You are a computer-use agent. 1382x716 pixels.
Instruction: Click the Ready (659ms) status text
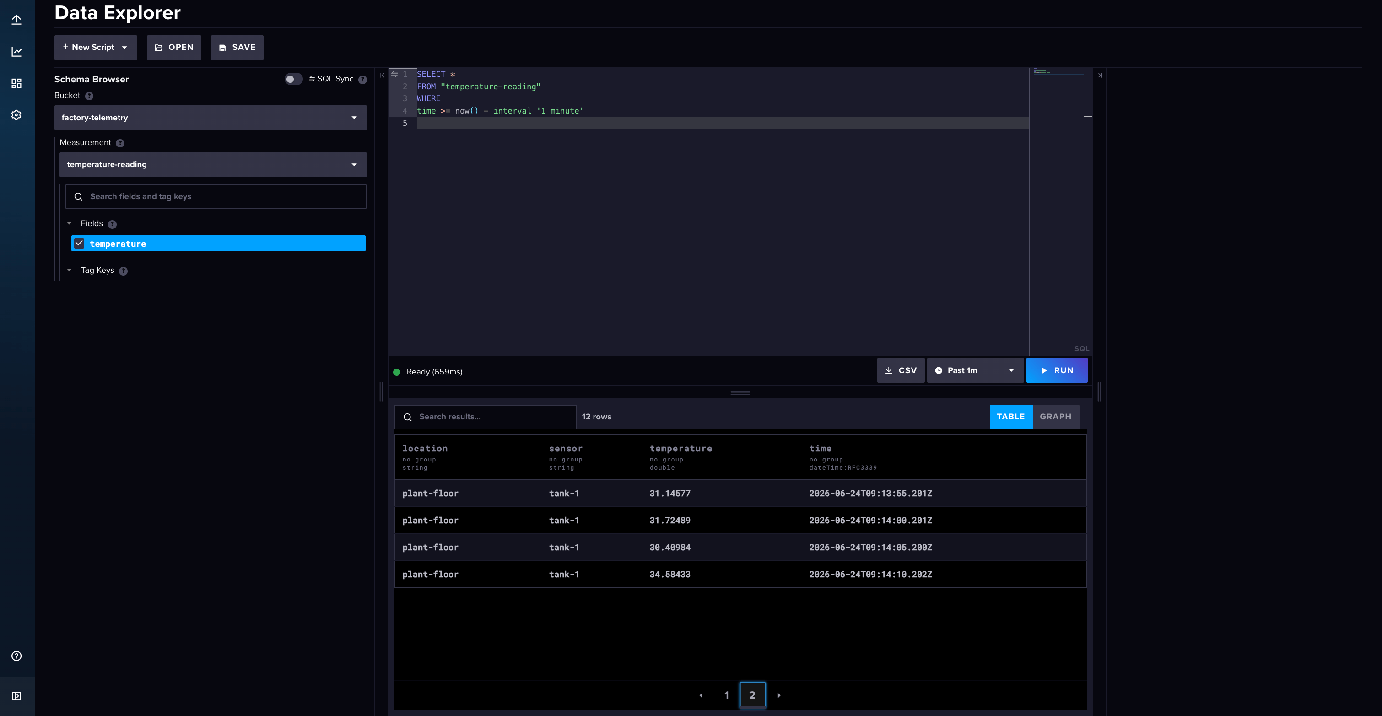434,372
